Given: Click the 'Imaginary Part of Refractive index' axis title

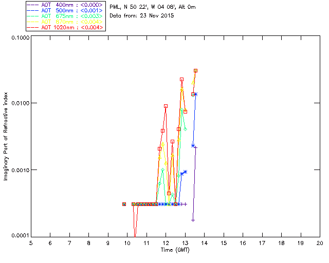Looking at the screenshot, I should [6, 136].
